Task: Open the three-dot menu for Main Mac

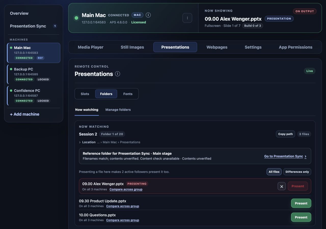Action: pos(187,18)
